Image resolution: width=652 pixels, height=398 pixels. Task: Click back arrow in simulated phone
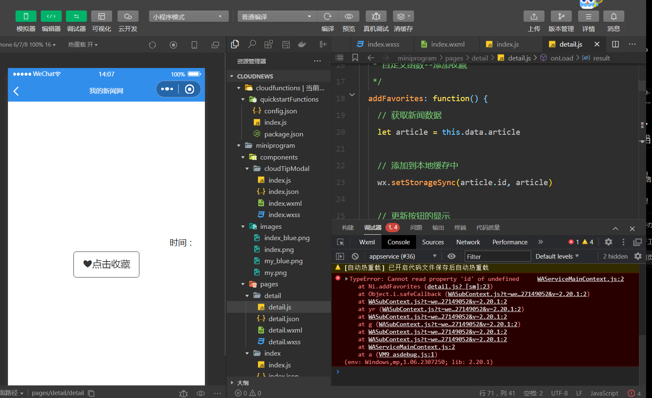[x=16, y=91]
